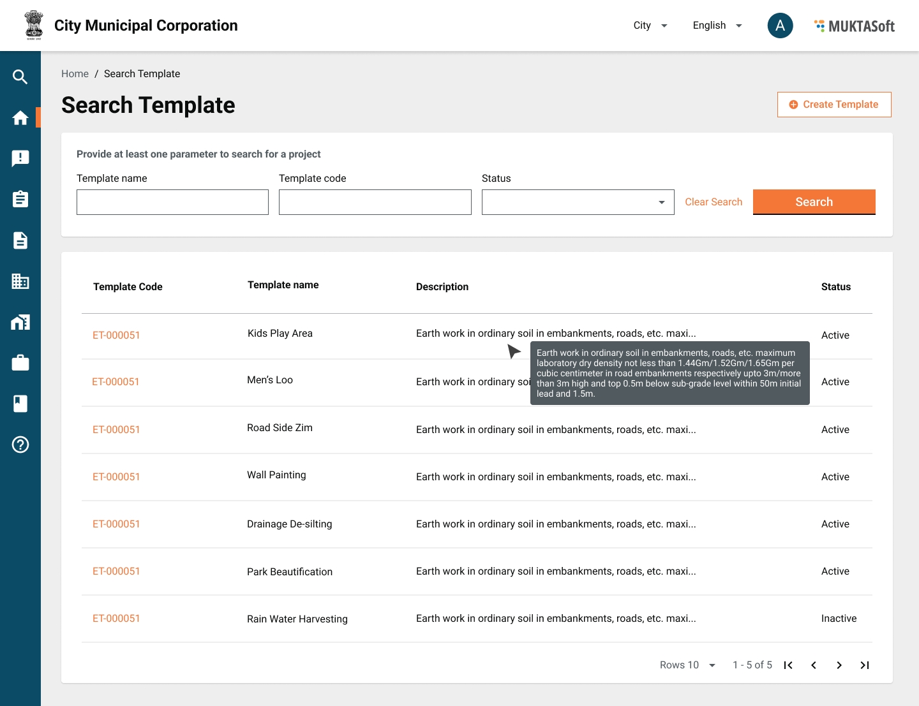Viewport: 919px width, 706px height.
Task: Change the Rows 10 per page dropdown
Action: 687,665
